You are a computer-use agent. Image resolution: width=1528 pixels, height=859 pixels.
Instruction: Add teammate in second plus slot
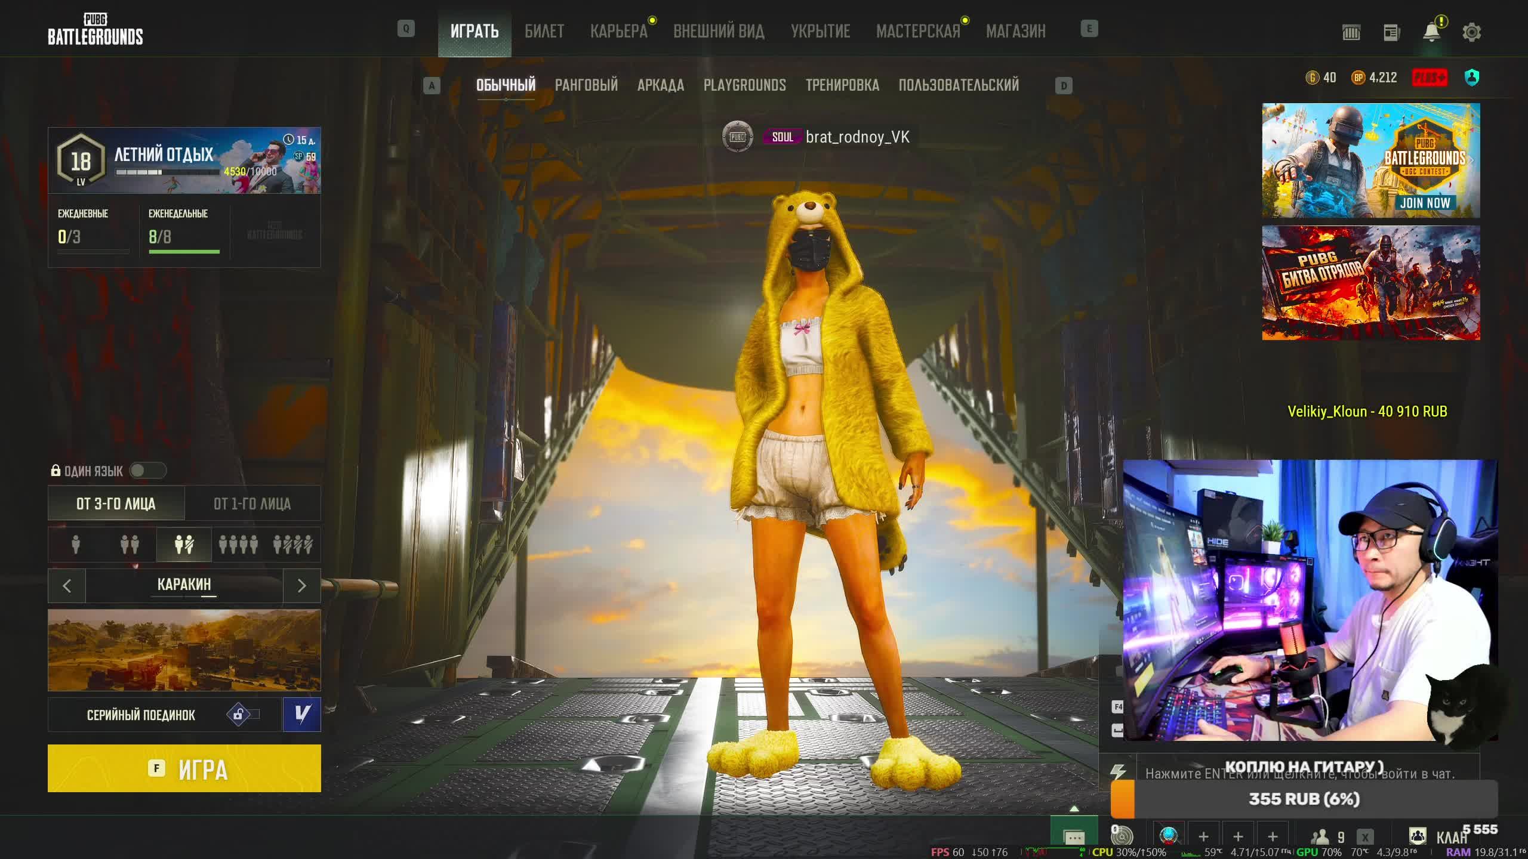point(1238,836)
